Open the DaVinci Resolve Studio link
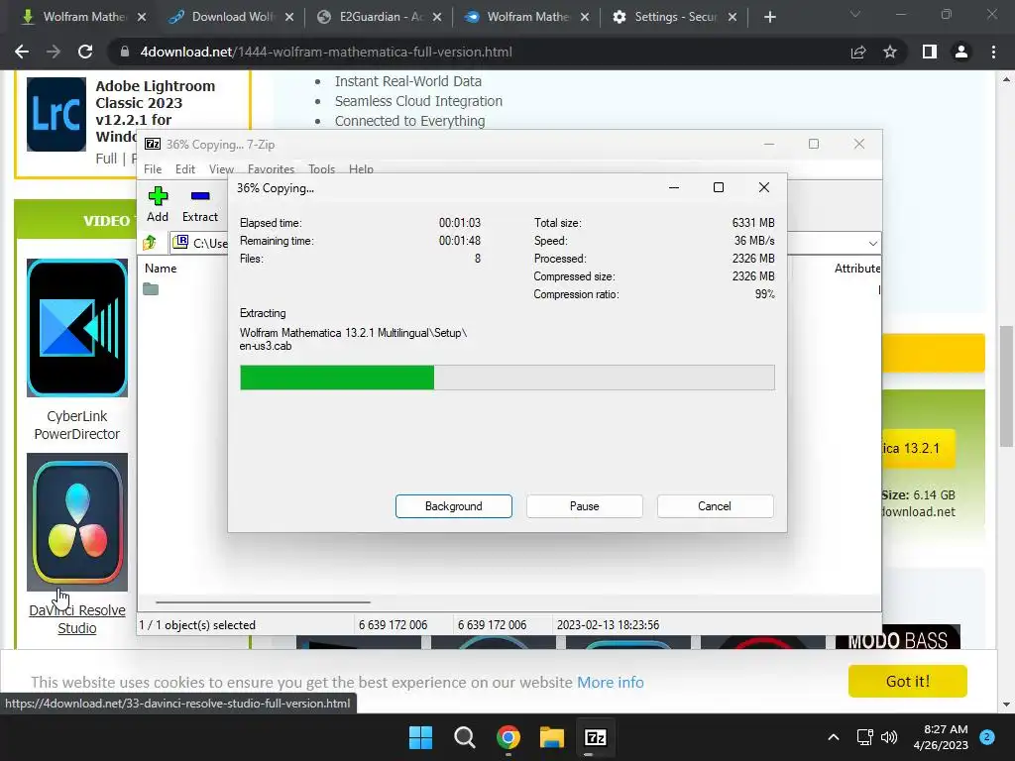Viewport: 1015px width, 761px height. pos(77,619)
